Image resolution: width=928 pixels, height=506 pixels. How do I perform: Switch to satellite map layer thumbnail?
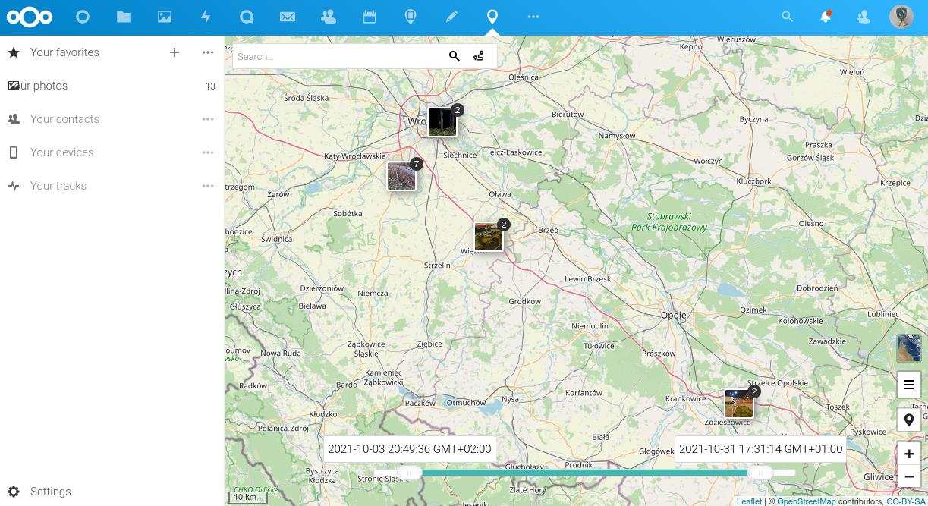point(908,348)
